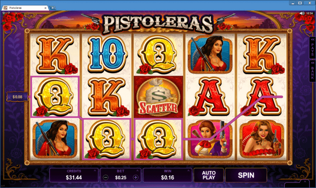Expand the PAYS side panel
Viewport: 316px width, 188px height.
click(312, 48)
